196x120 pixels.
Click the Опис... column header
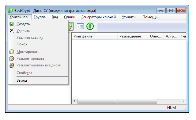click(156, 36)
